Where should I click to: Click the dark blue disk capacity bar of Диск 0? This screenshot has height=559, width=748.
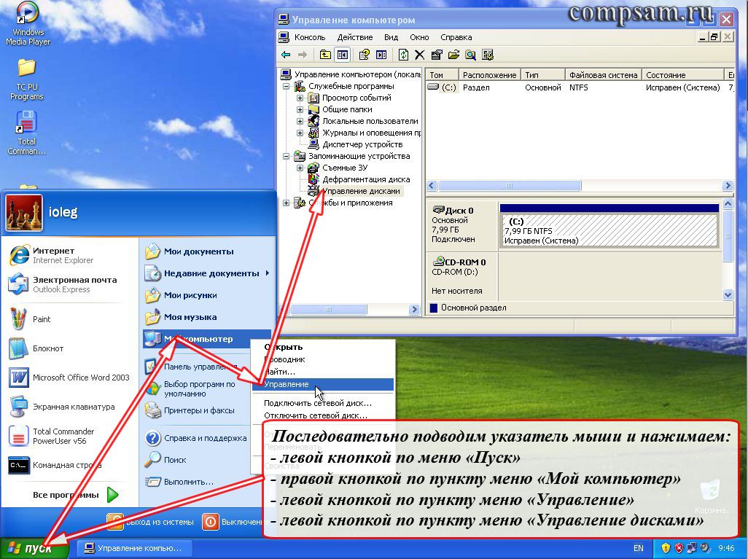pos(609,208)
